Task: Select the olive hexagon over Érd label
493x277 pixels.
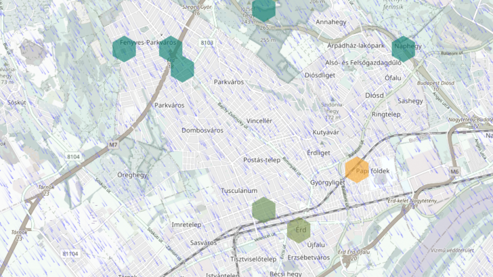Action: point(298,230)
